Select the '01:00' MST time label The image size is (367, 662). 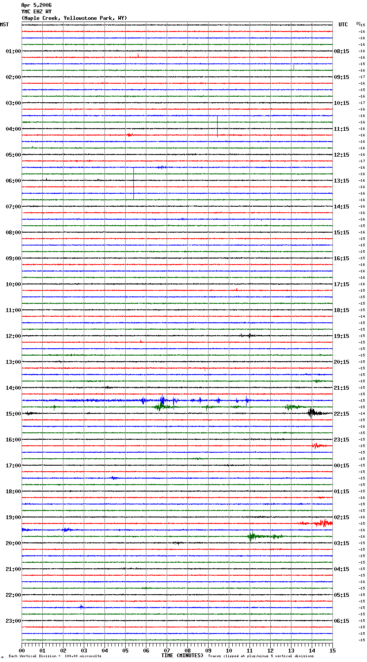point(13,51)
